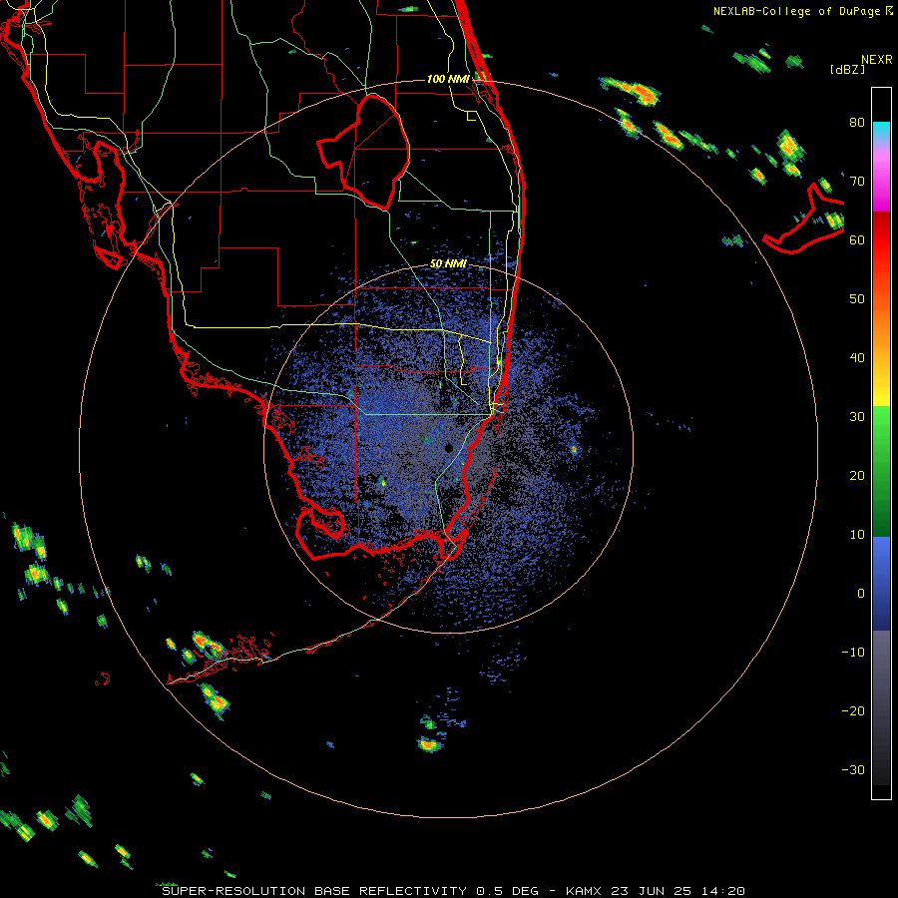This screenshot has width=898, height=898.
Task: Click the black KAMX radar site dot
Action: tap(449, 448)
